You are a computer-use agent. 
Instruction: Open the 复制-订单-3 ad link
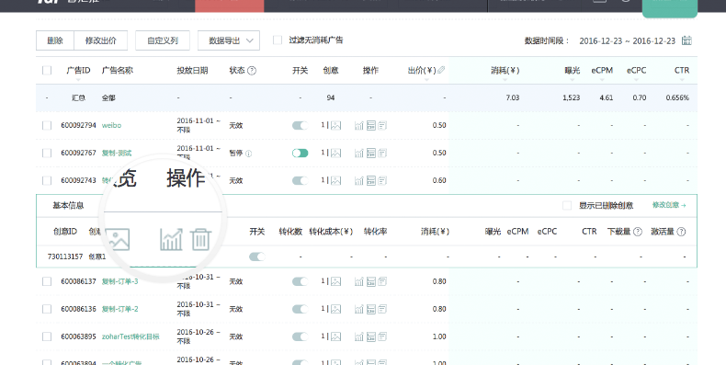click(119, 281)
